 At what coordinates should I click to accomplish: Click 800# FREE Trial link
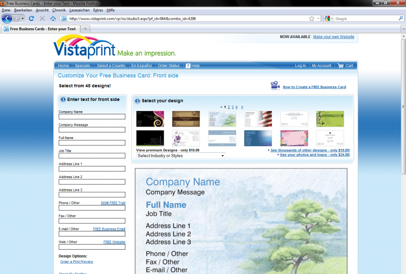[x=113, y=203]
